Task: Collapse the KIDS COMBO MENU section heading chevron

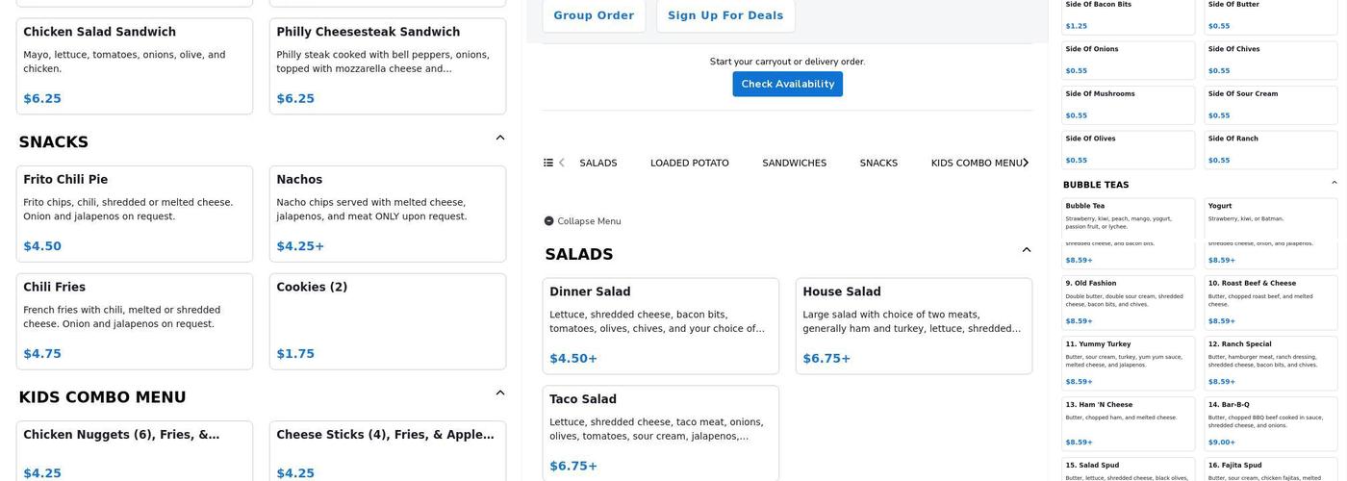Action: [500, 392]
